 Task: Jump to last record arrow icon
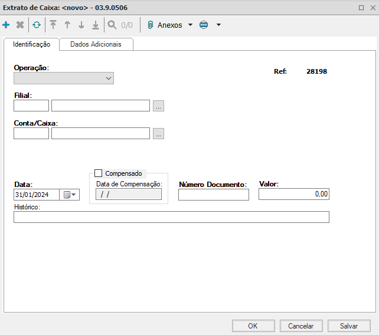click(x=96, y=25)
